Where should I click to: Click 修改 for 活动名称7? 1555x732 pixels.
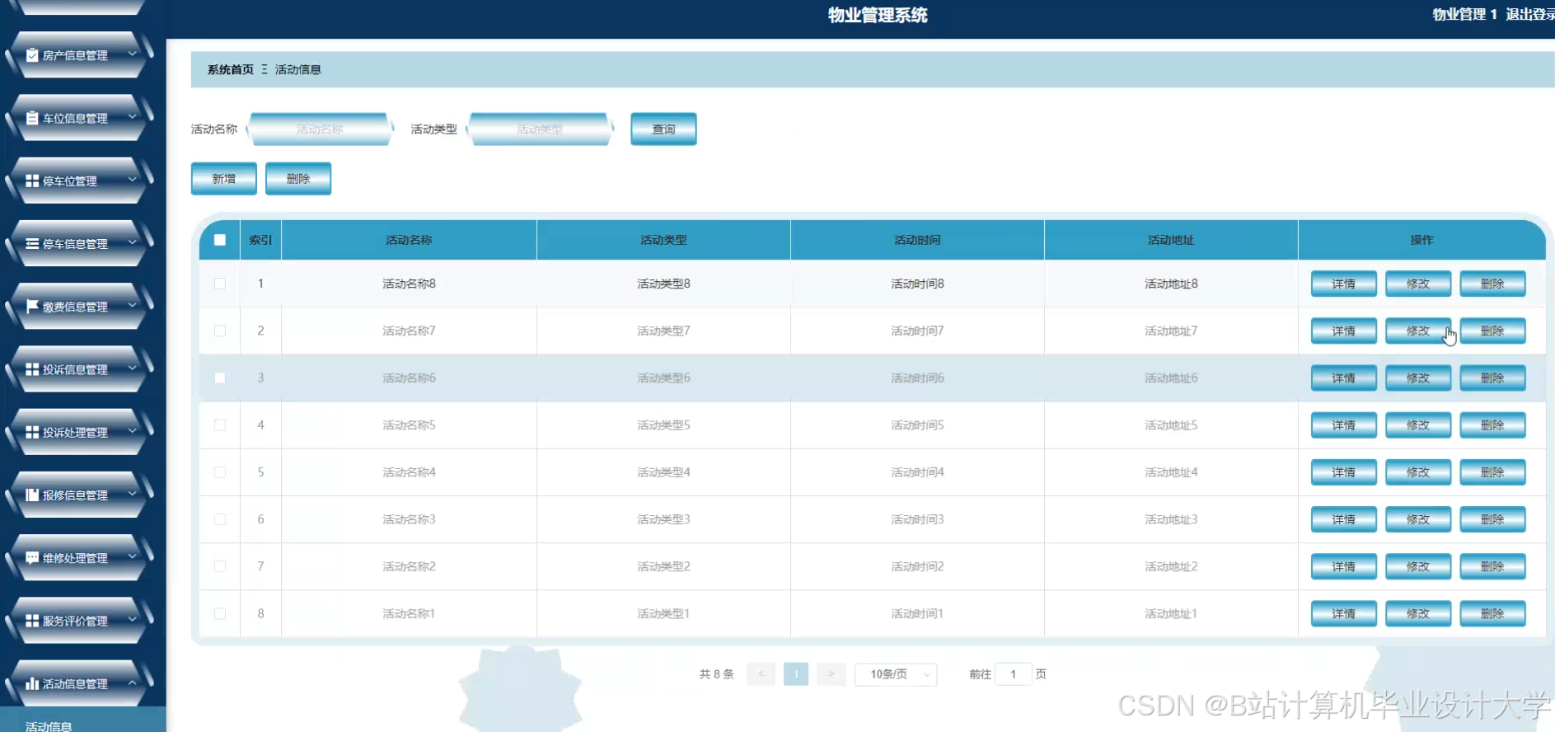point(1418,331)
